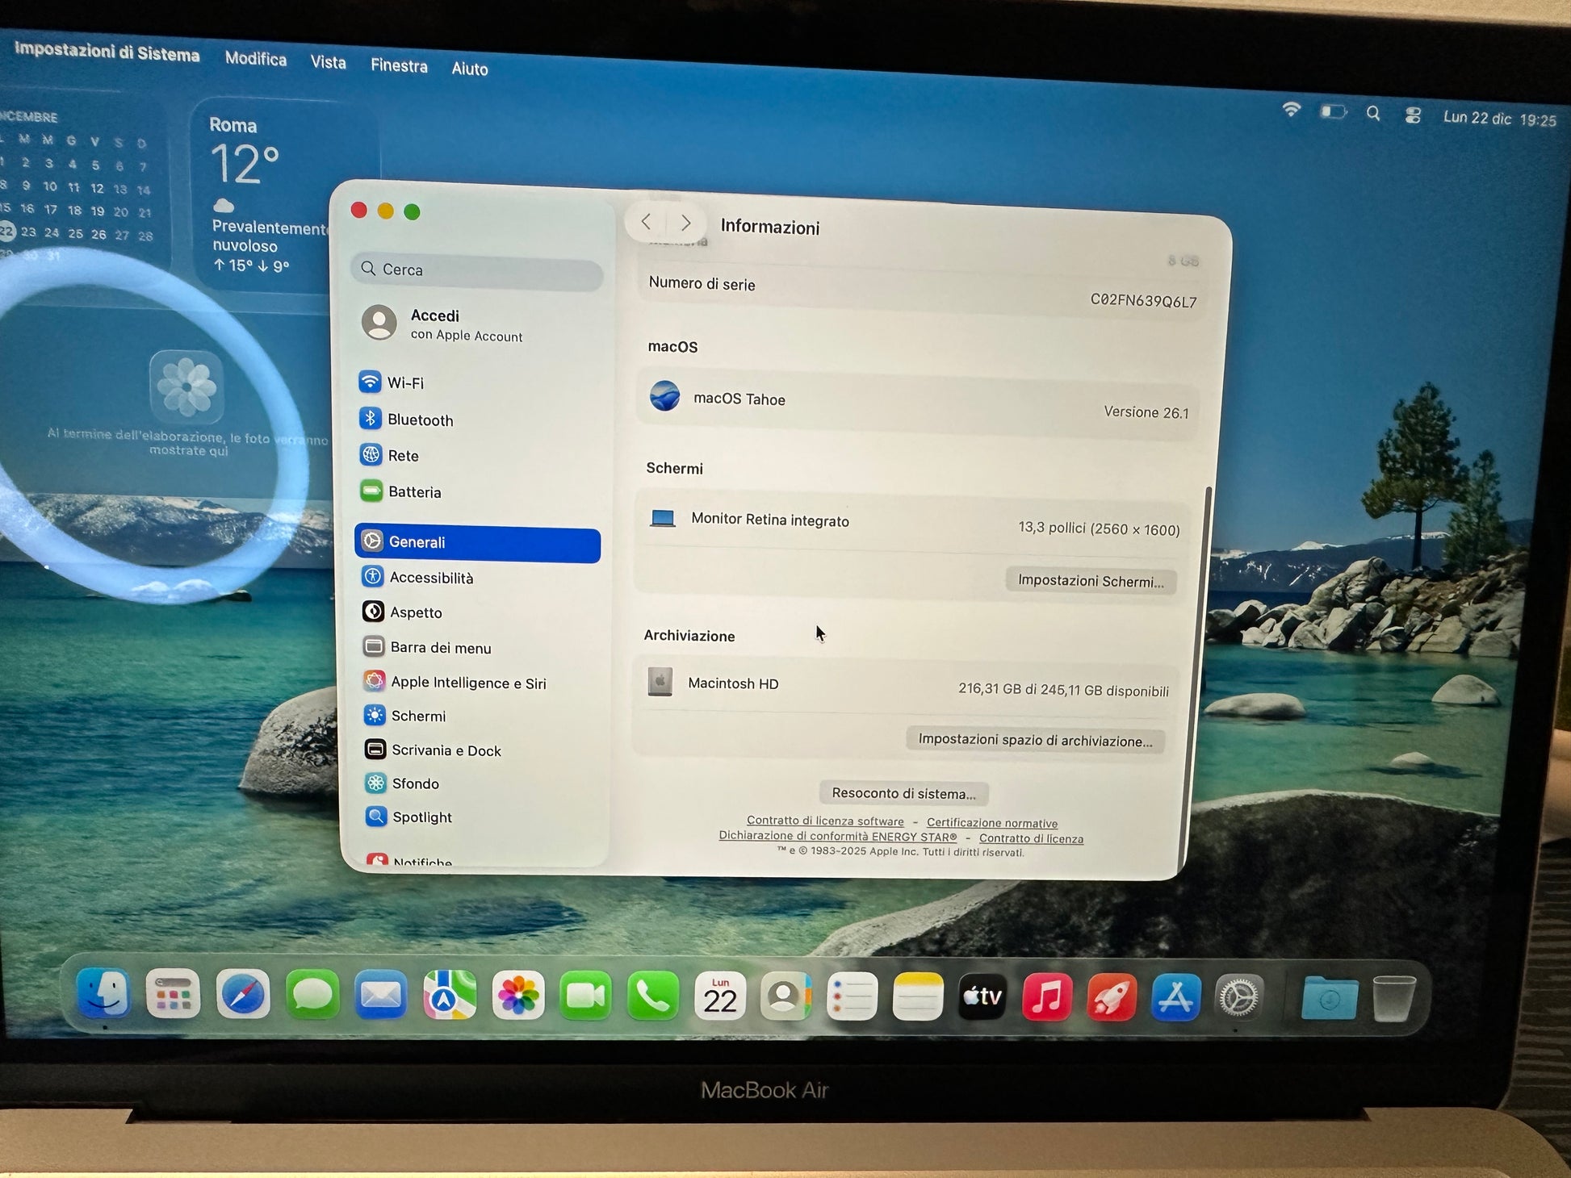Navigate back with the left chevron
Screen dimensions: 1571x1178
(x=646, y=221)
